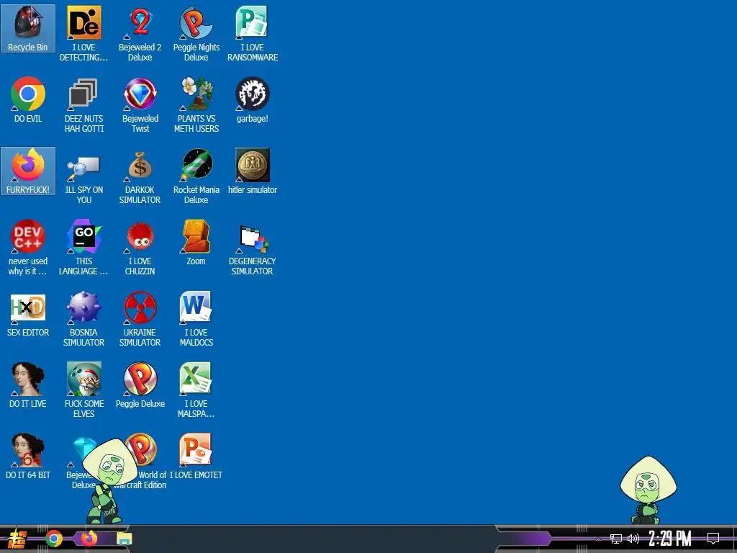Open the I LOVE MALSPA Excel shortcut
Screen dimensions: 737x553
point(196,390)
